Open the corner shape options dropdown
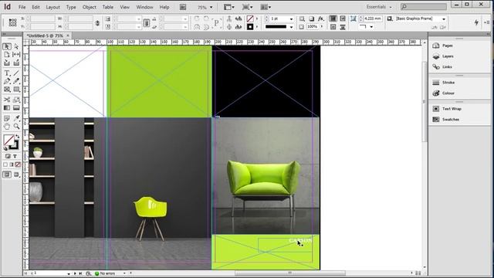Screen dimensions: 494x278 [x=371, y=27]
